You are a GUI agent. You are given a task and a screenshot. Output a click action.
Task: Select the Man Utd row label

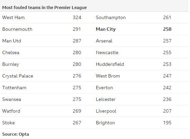tap(12, 41)
